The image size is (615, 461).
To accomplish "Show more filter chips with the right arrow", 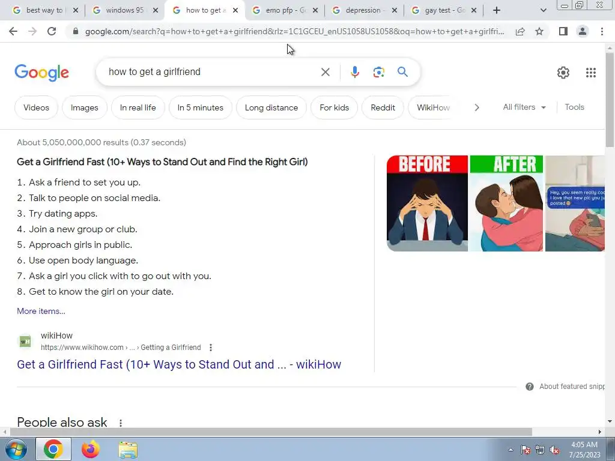I will tap(476, 107).
